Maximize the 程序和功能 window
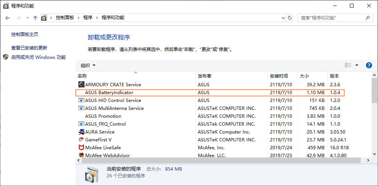Image resolution: width=378 pixels, height=186 pixels. (352, 6)
